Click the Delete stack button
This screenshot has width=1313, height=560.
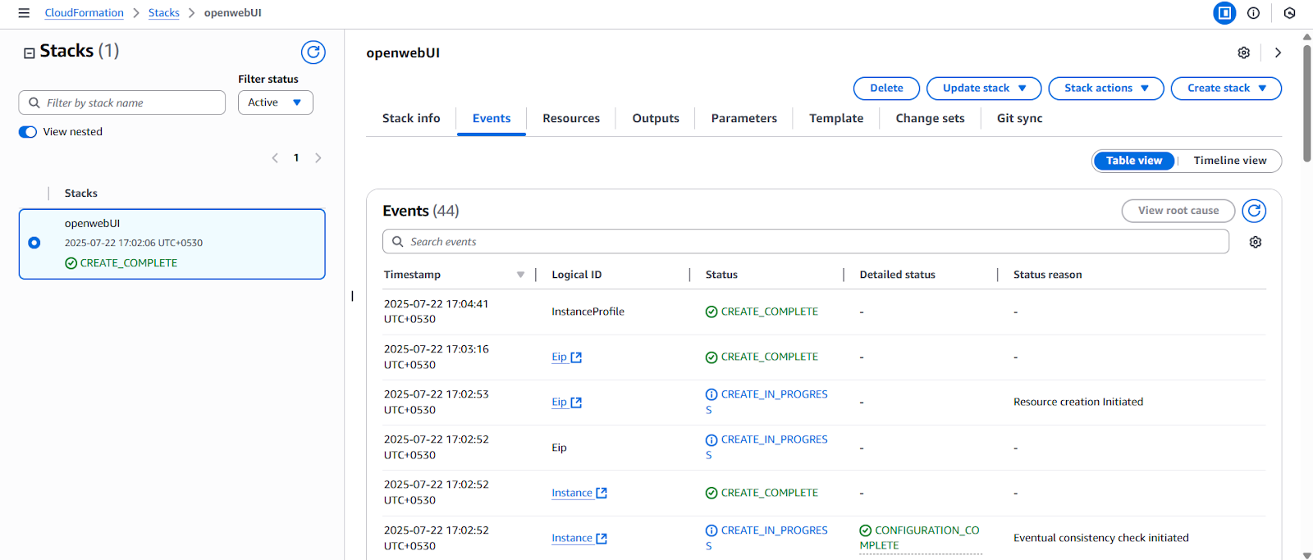tap(886, 89)
